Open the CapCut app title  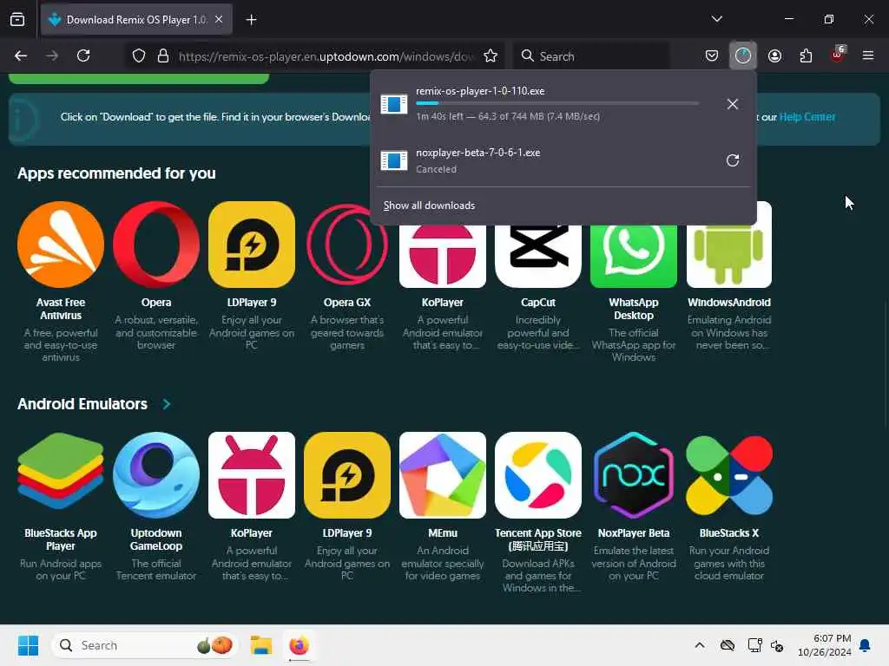click(x=538, y=303)
